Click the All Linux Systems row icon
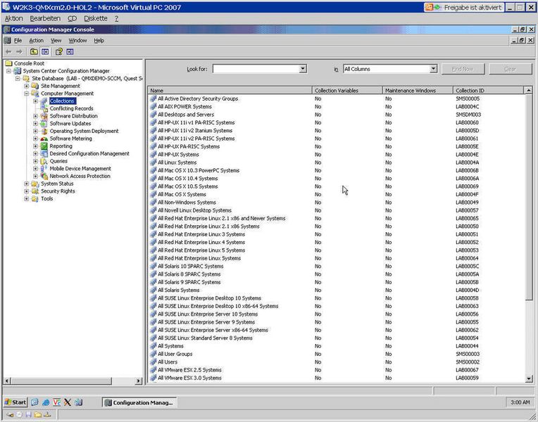Image resolution: width=538 pixels, height=422 pixels. click(x=153, y=162)
